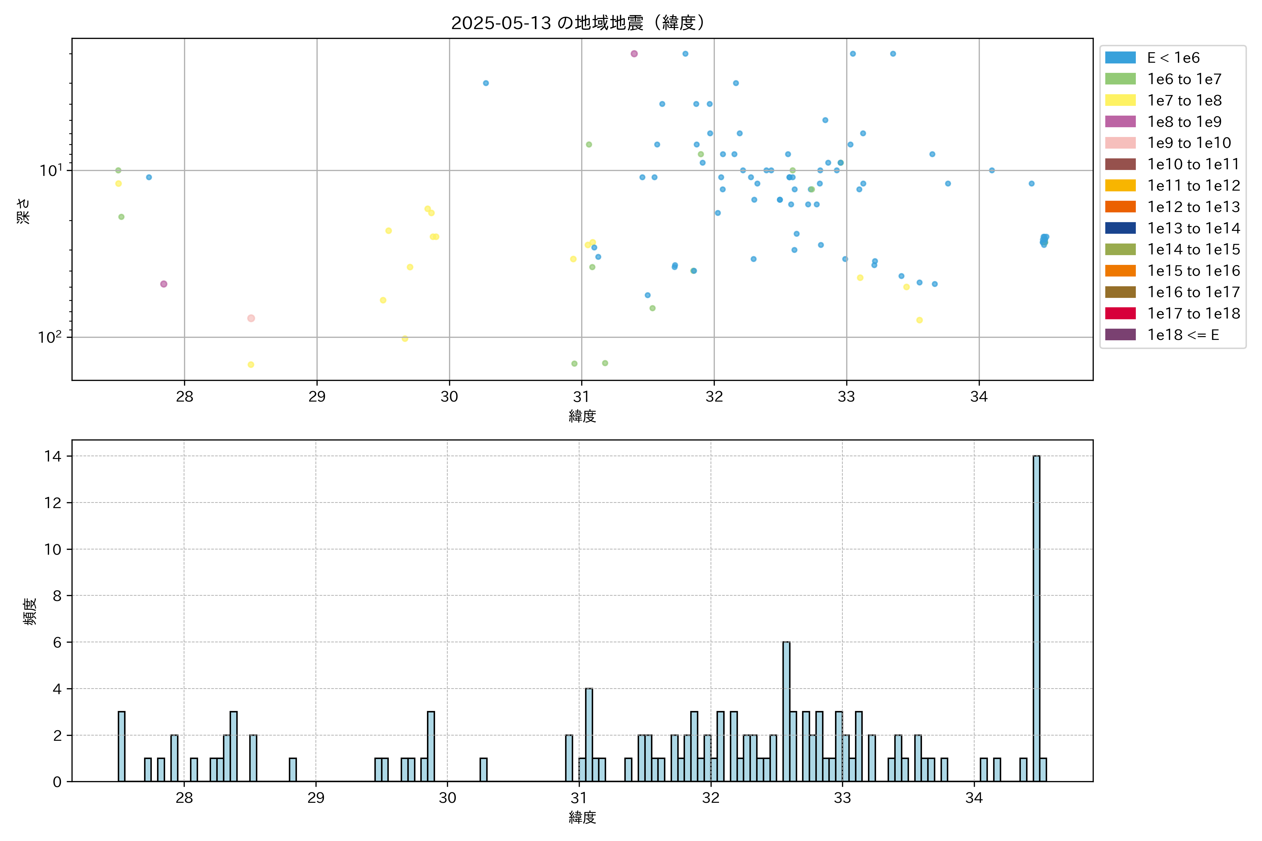
Task: Click the purple scatter point at the top near latitude 31.4
Action: pyautogui.click(x=634, y=54)
